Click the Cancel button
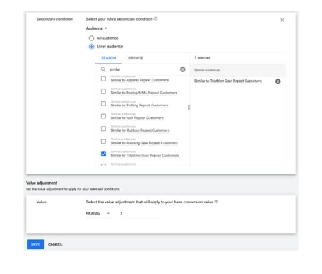The image size is (322, 274). coord(55,244)
